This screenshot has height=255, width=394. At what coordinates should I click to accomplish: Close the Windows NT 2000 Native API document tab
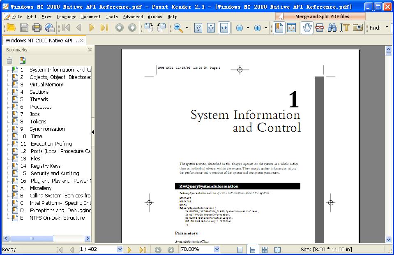(x=82, y=40)
